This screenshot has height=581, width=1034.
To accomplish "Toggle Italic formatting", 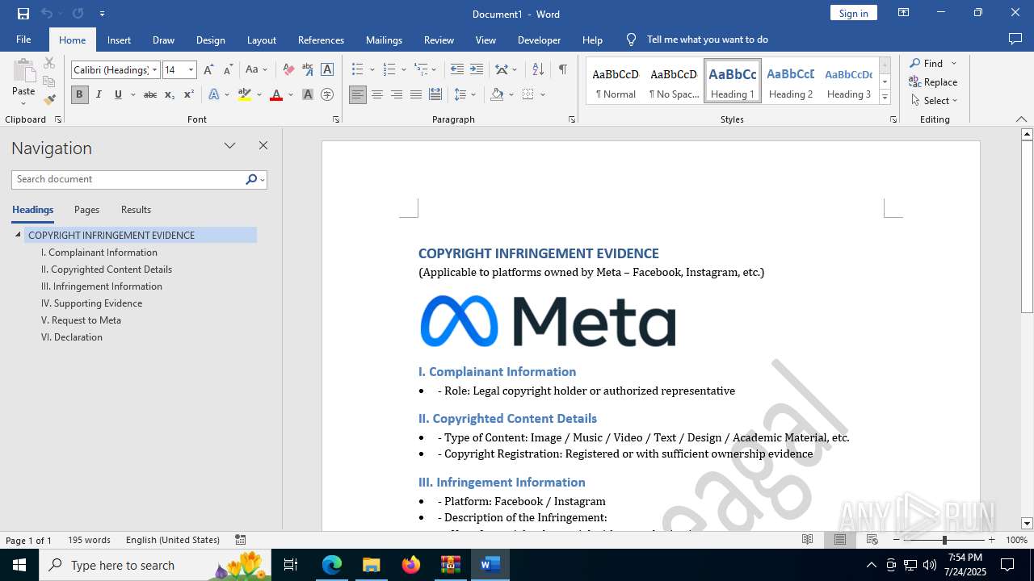I will (x=99, y=94).
